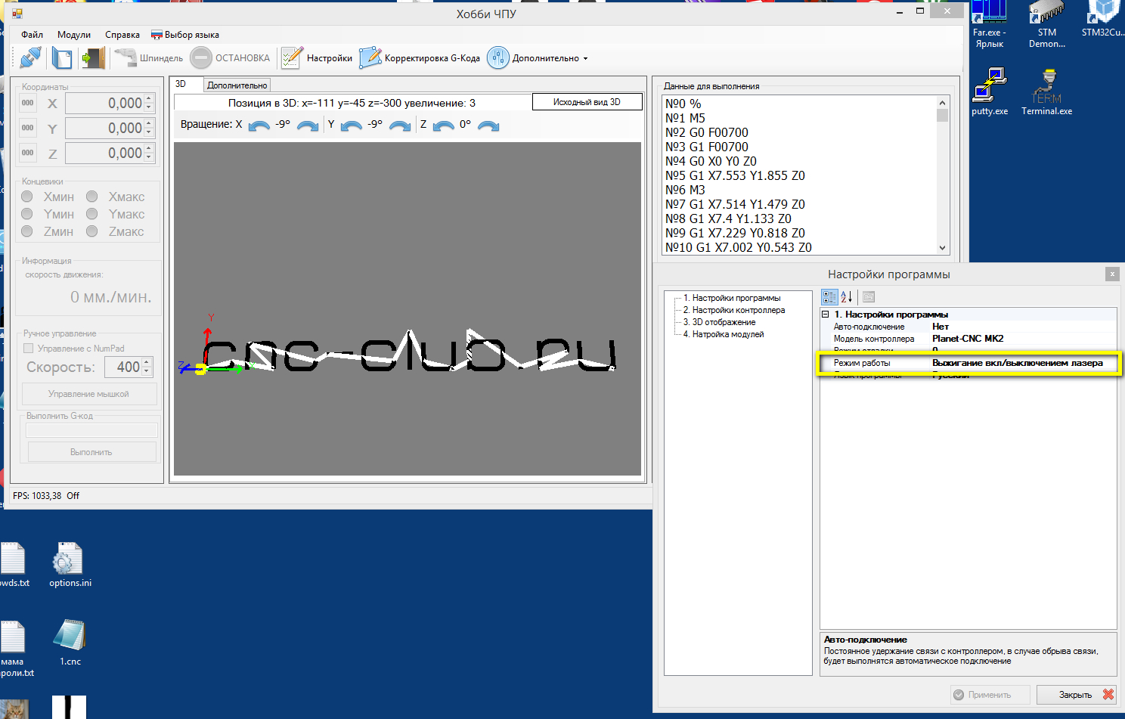
Task: Open the Файл menu
Action: click(32, 35)
